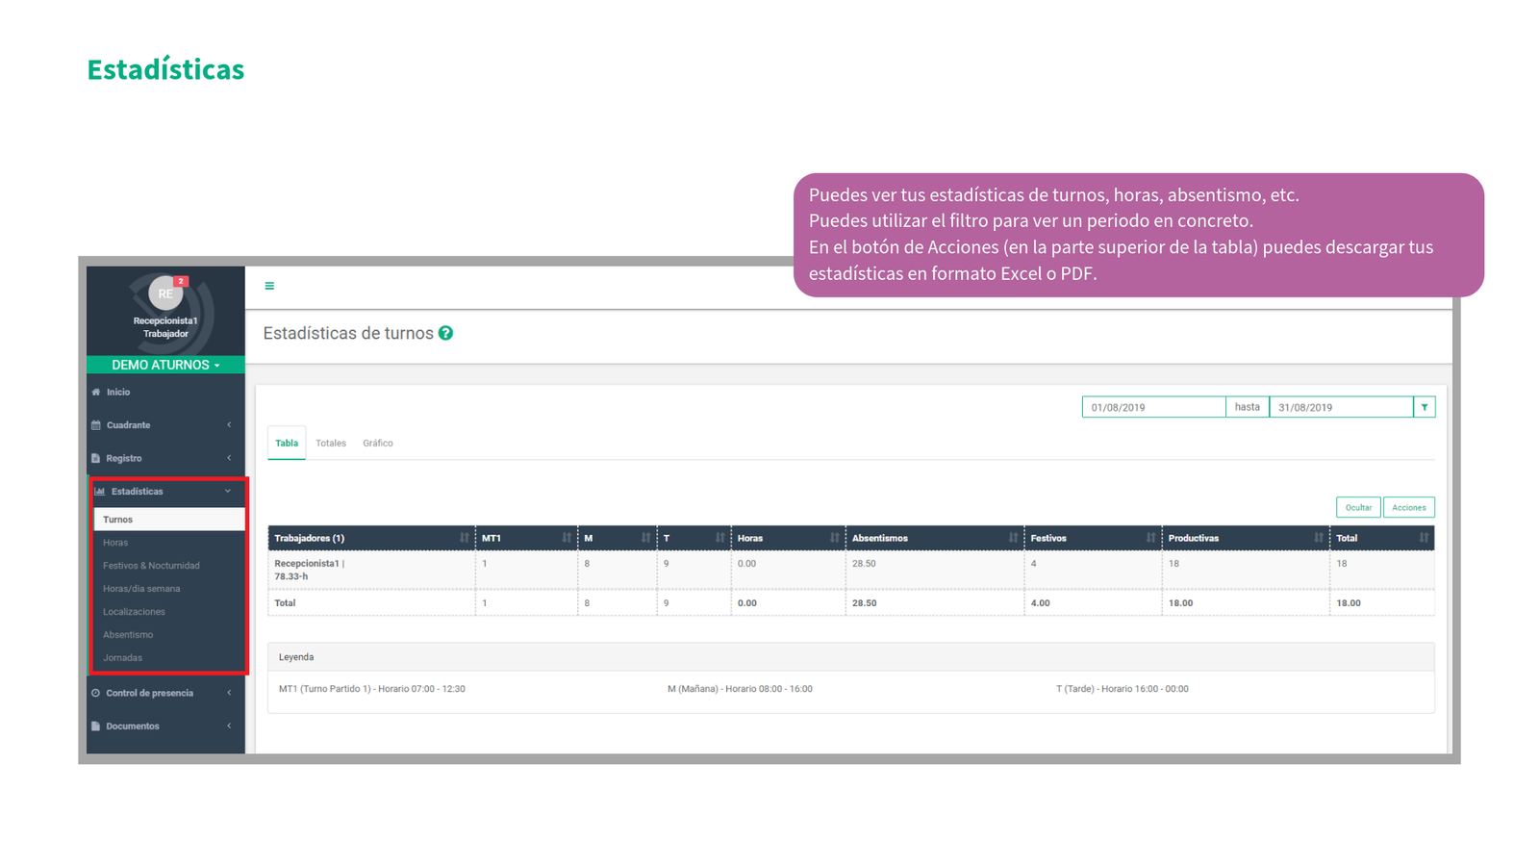Open Horas statistics in sidebar
This screenshot has width=1539, height=866.
115,543
